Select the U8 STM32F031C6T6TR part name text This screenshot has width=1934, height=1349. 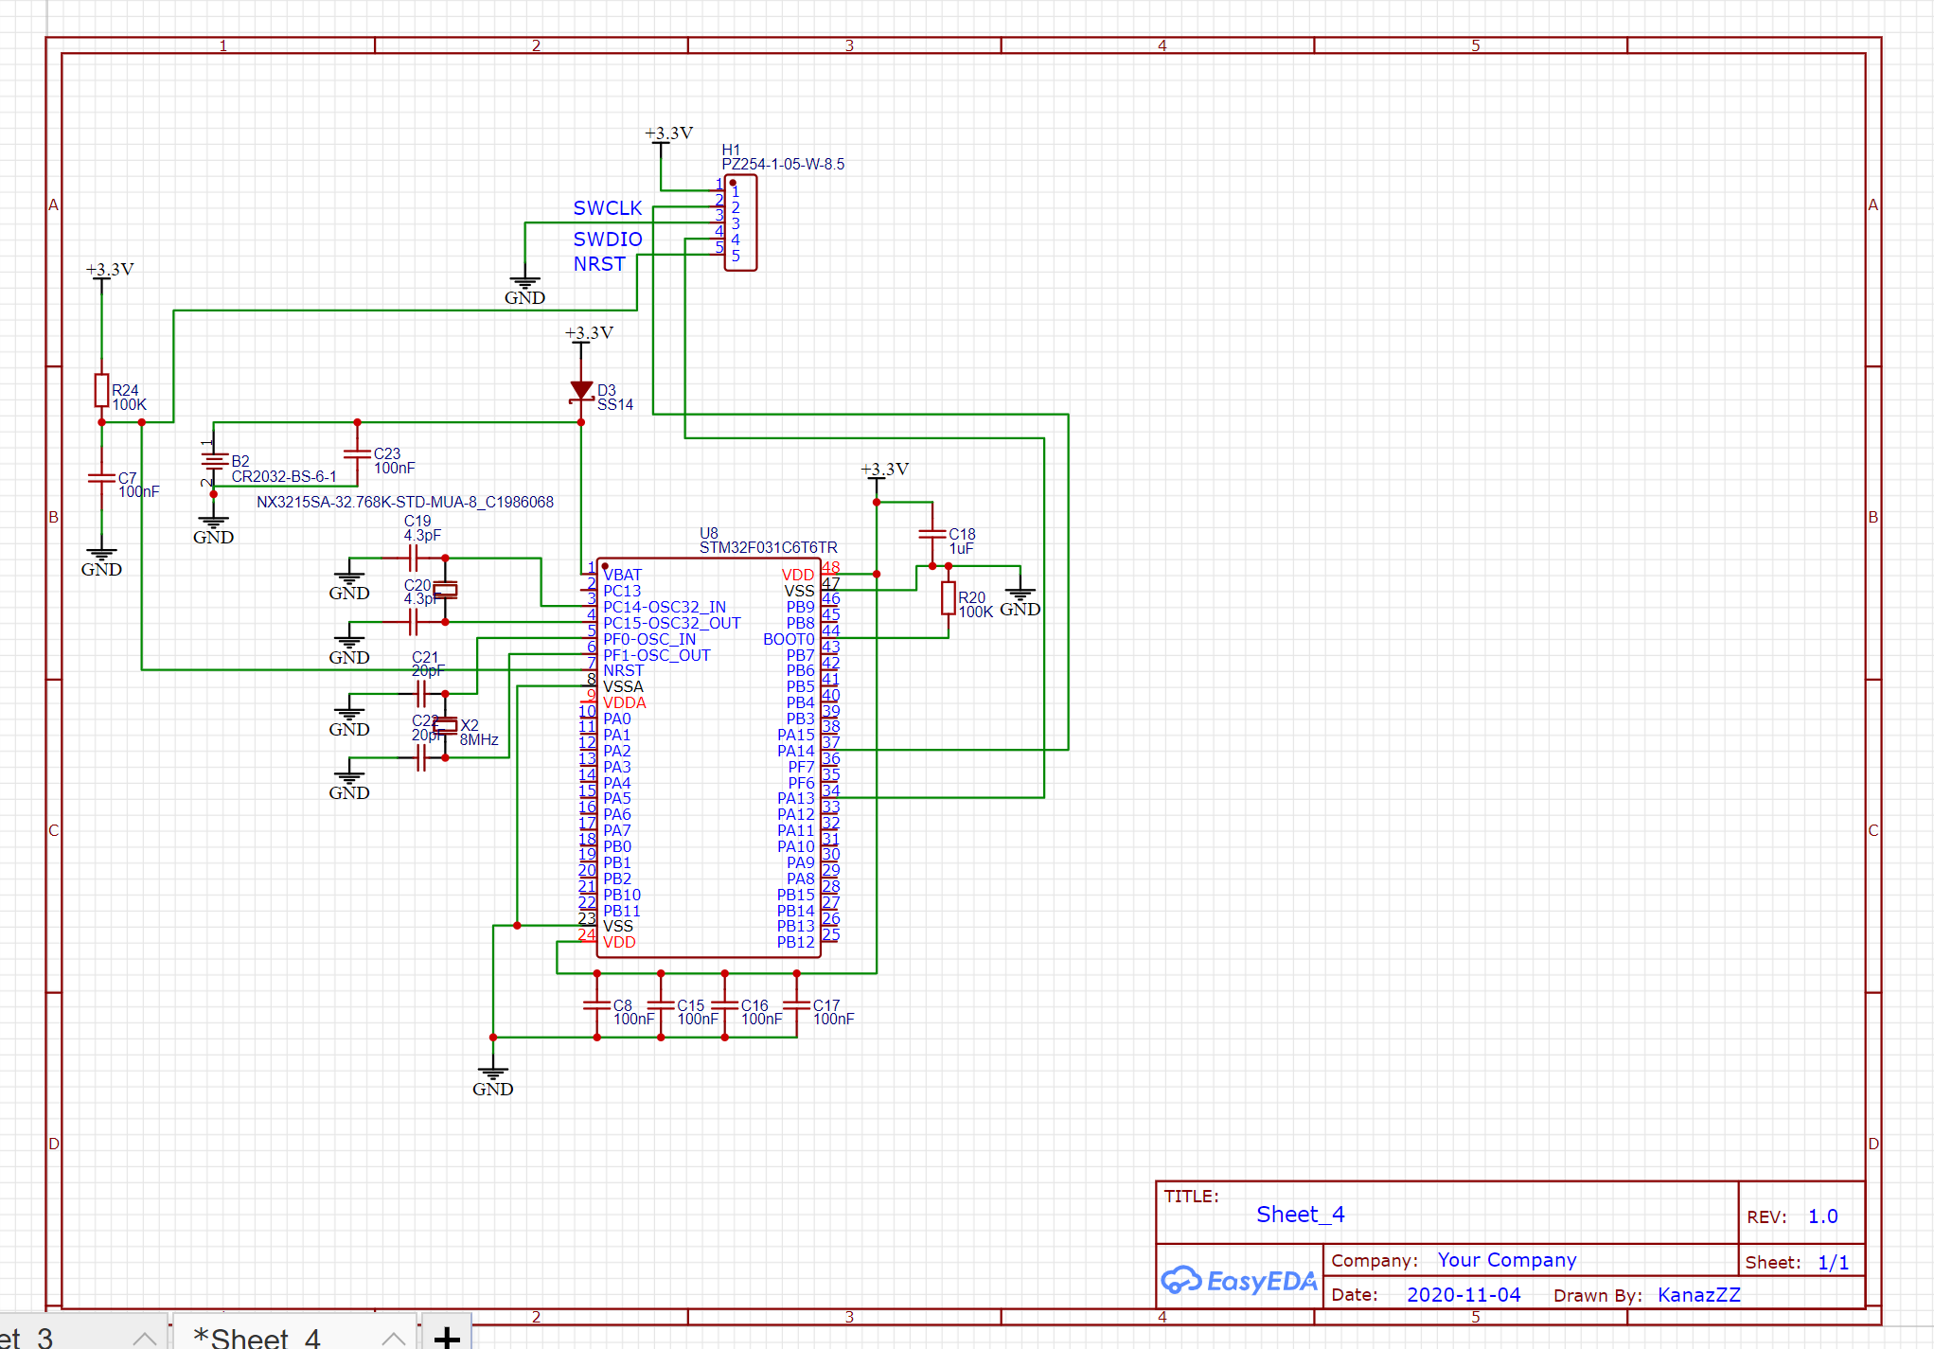click(768, 547)
